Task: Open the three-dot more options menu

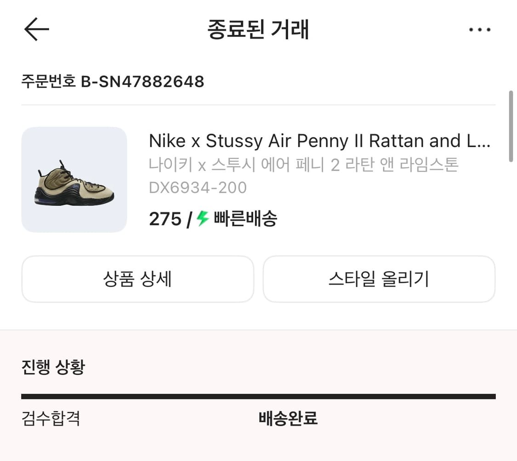Action: click(x=480, y=29)
